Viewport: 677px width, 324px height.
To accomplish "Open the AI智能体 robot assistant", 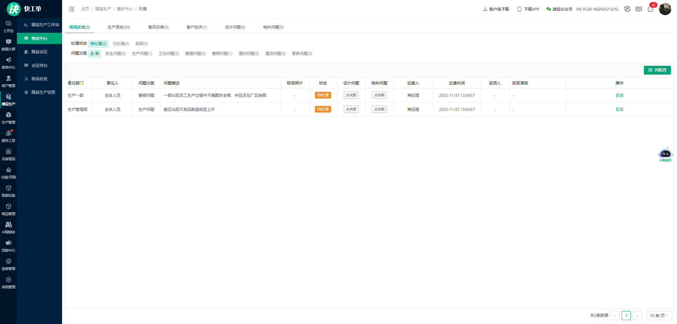I will (x=665, y=154).
